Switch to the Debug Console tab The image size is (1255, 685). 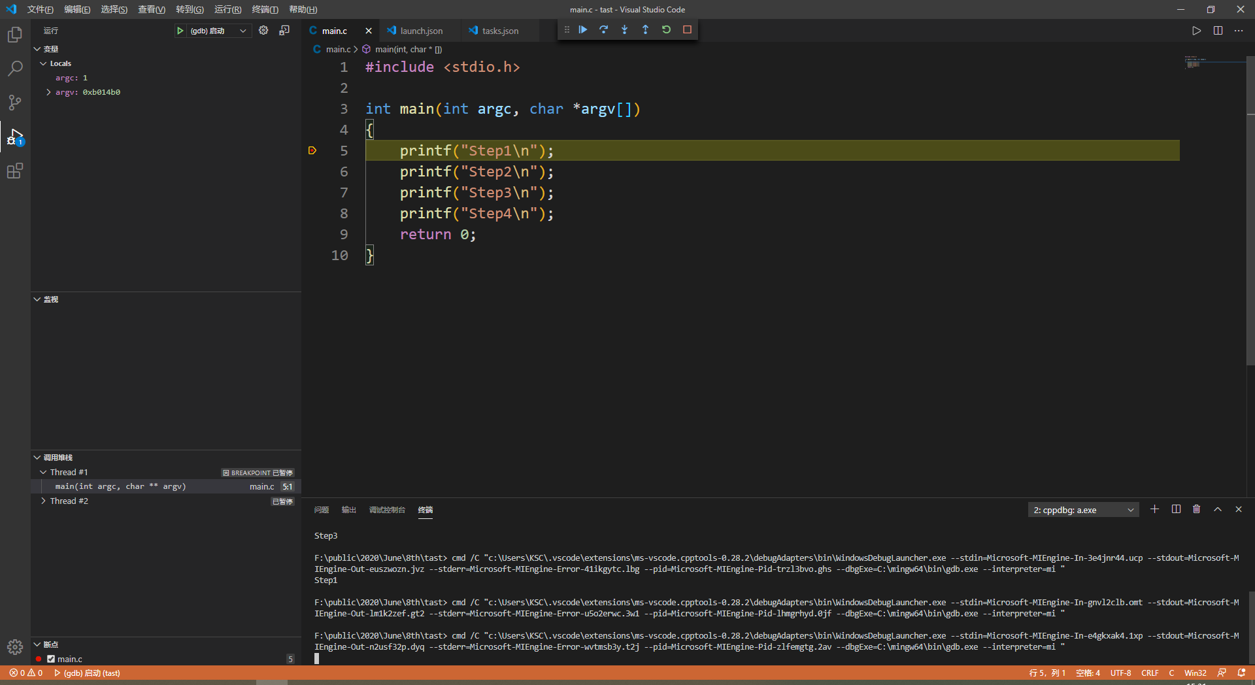(x=387, y=510)
